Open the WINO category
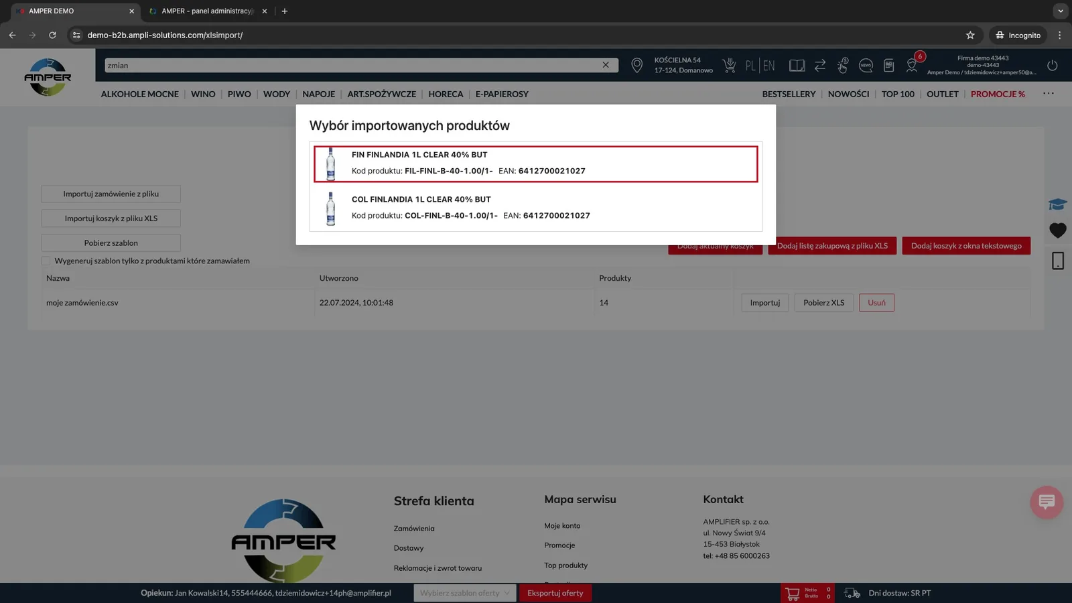Viewport: 1072px width, 603px height. (203, 94)
